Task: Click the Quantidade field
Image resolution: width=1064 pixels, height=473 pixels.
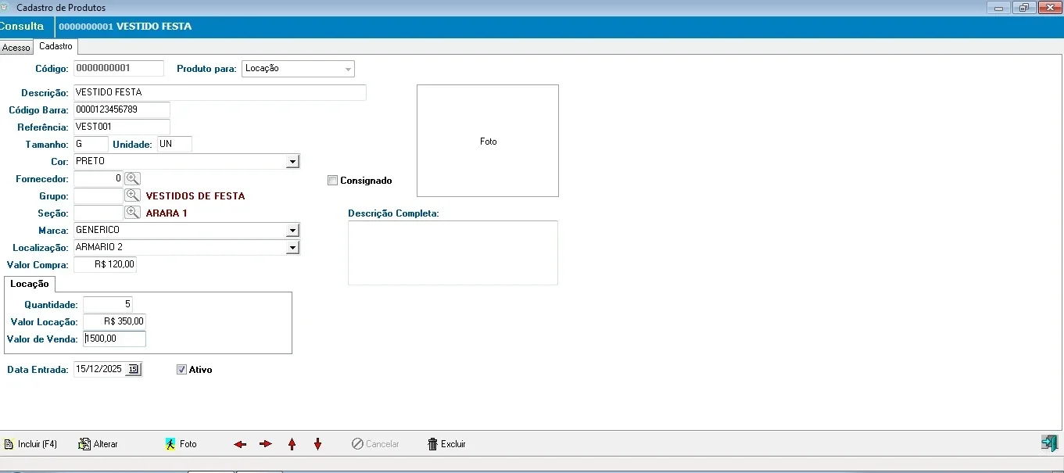Action: (x=108, y=304)
